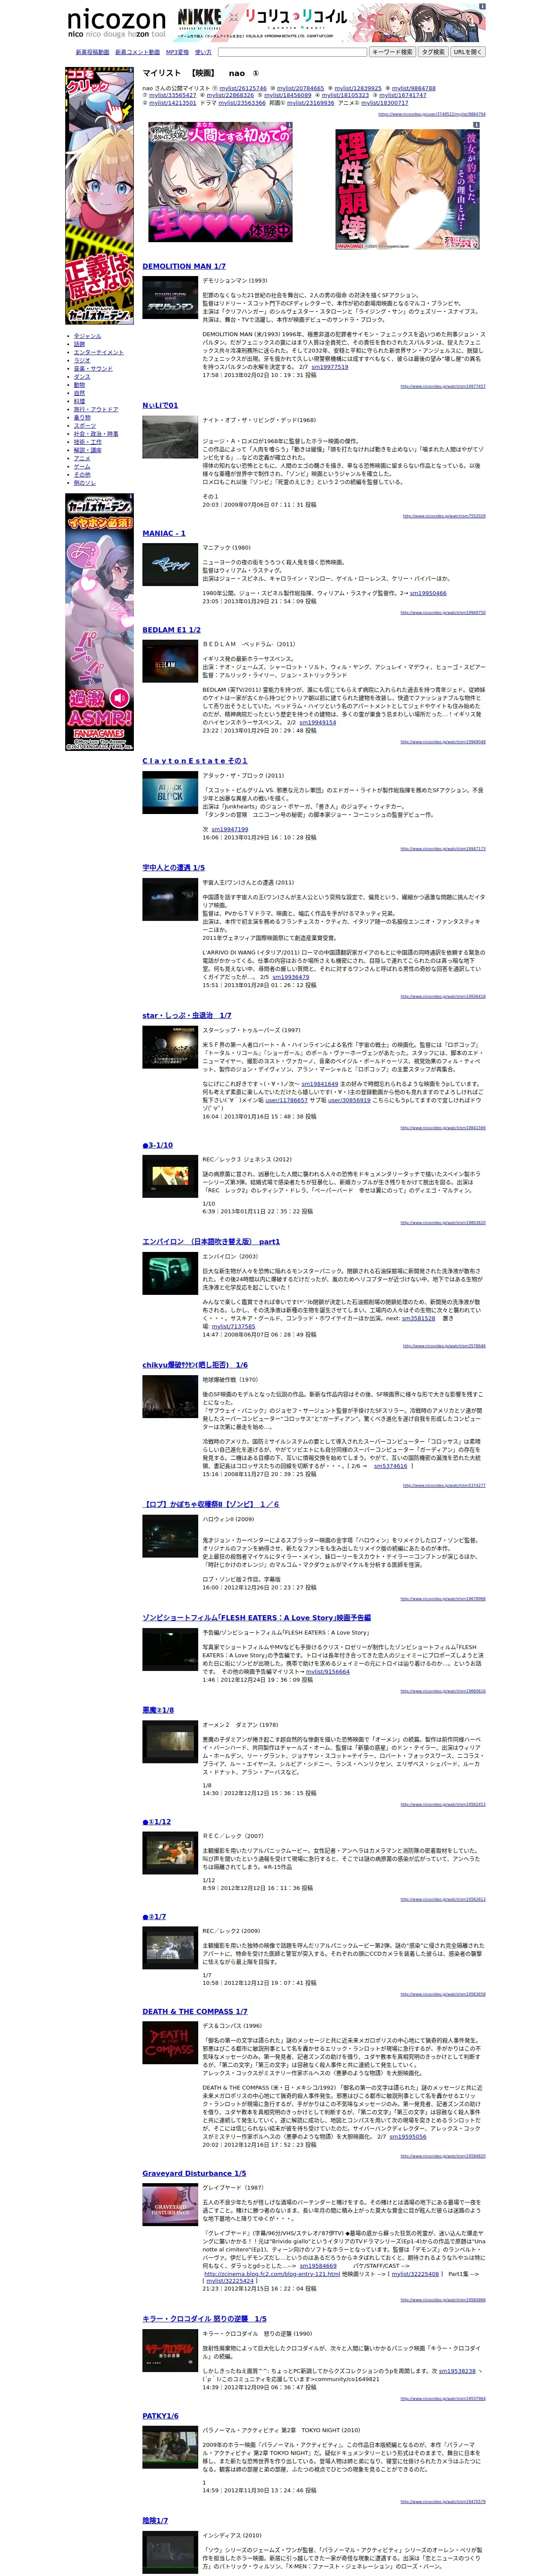Click the Night of the Living Dead thumbnail
The height and width of the screenshot is (2576, 544).
(170, 436)
